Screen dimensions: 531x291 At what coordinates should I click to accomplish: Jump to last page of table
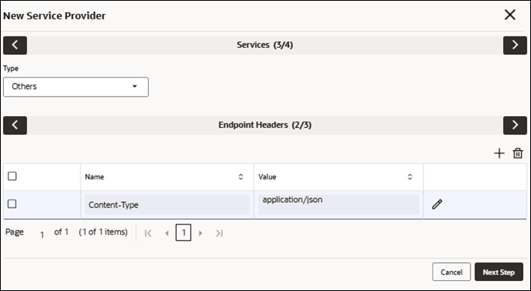(x=219, y=233)
